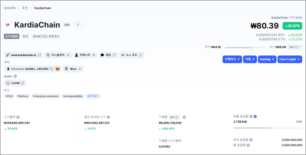Click the info icon beside 시가총액

click(x=18, y=117)
